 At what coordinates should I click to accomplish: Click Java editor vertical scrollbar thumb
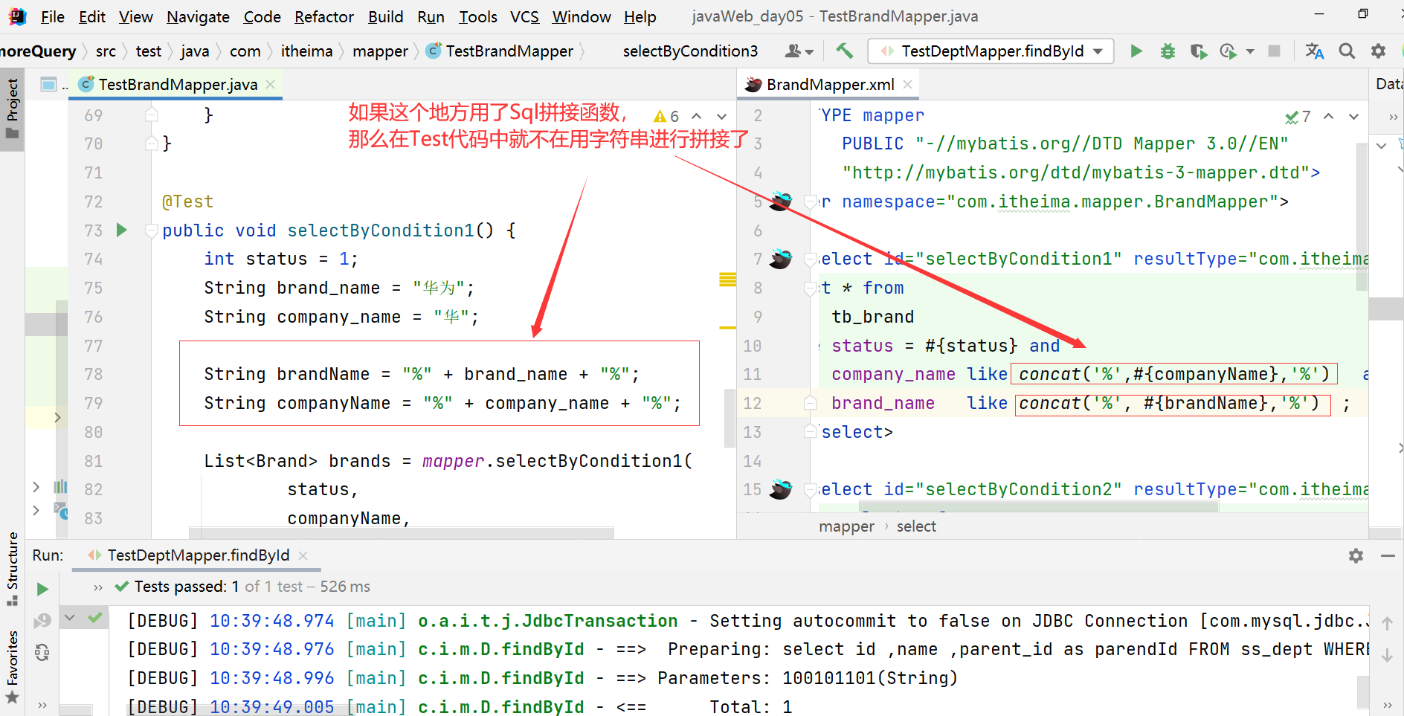click(730, 417)
